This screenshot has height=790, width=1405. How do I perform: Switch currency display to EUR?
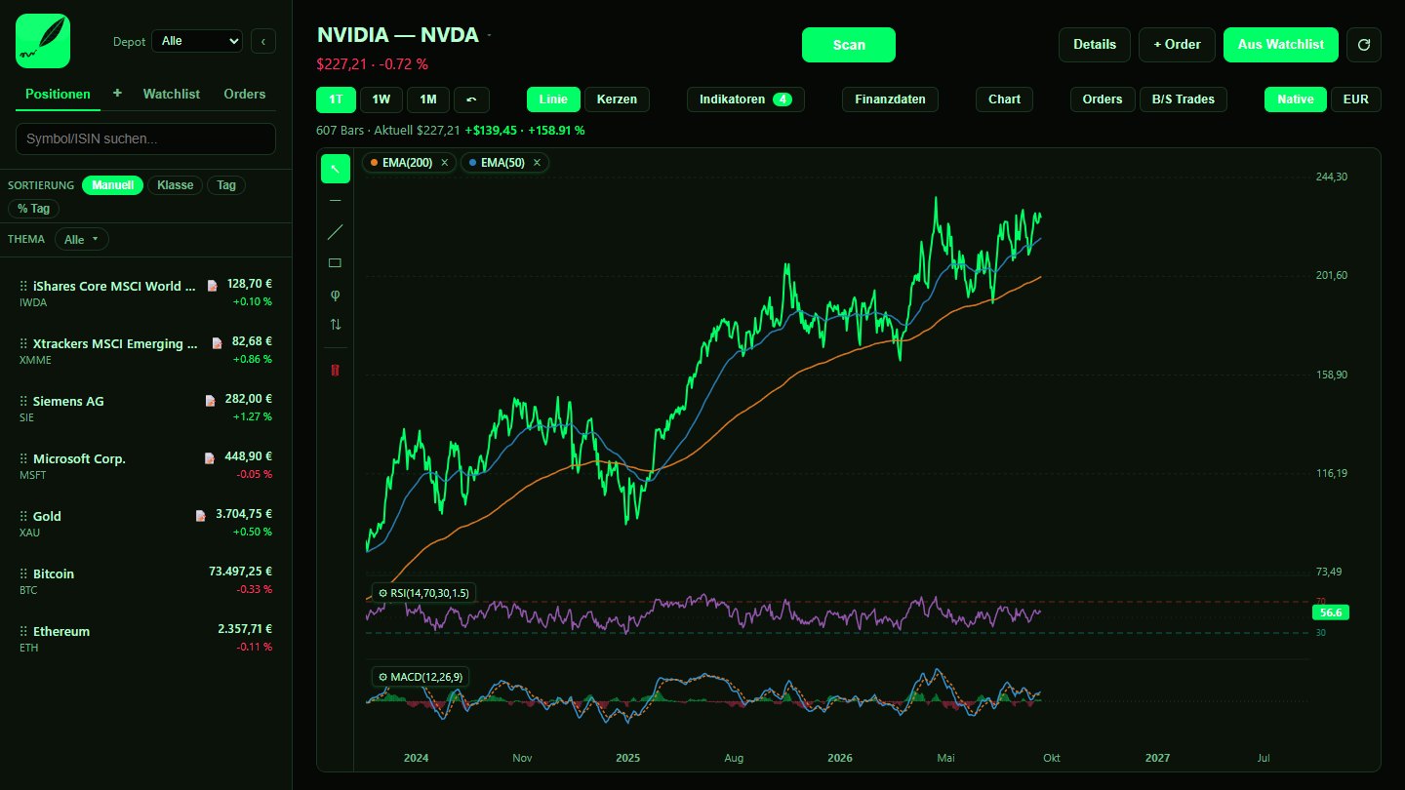coord(1355,99)
